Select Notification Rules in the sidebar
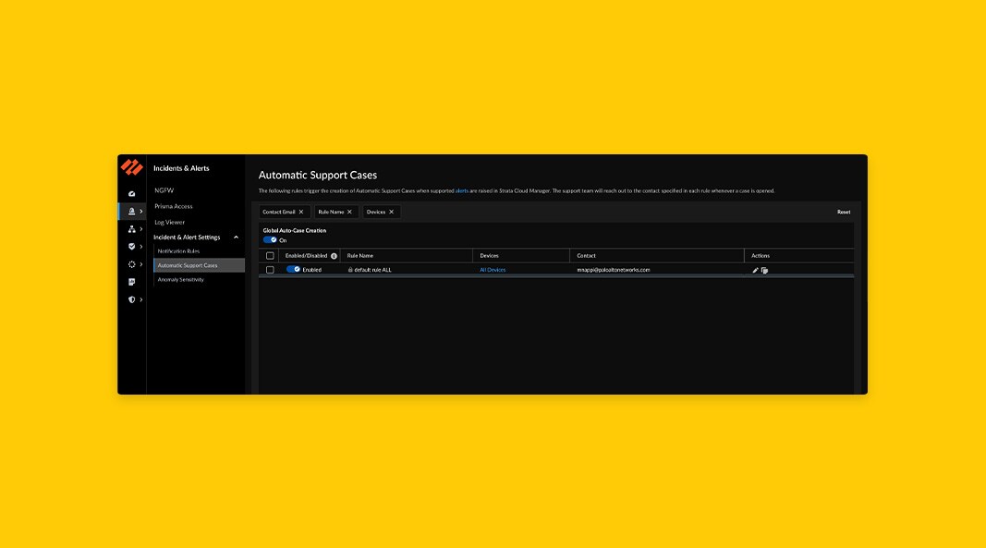The width and height of the screenshot is (986, 548). click(180, 250)
